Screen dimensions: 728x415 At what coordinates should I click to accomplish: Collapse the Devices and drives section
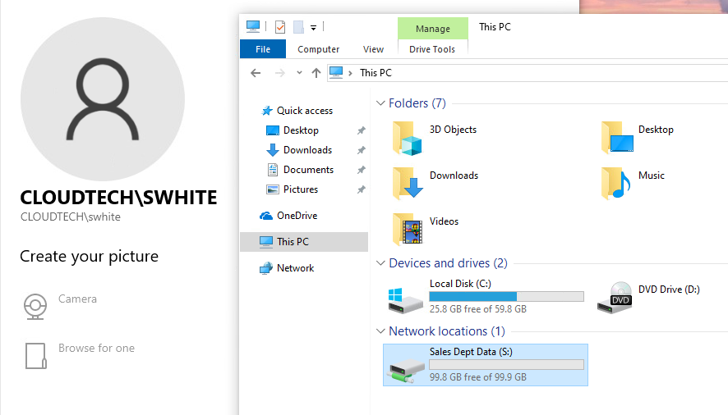coord(380,263)
